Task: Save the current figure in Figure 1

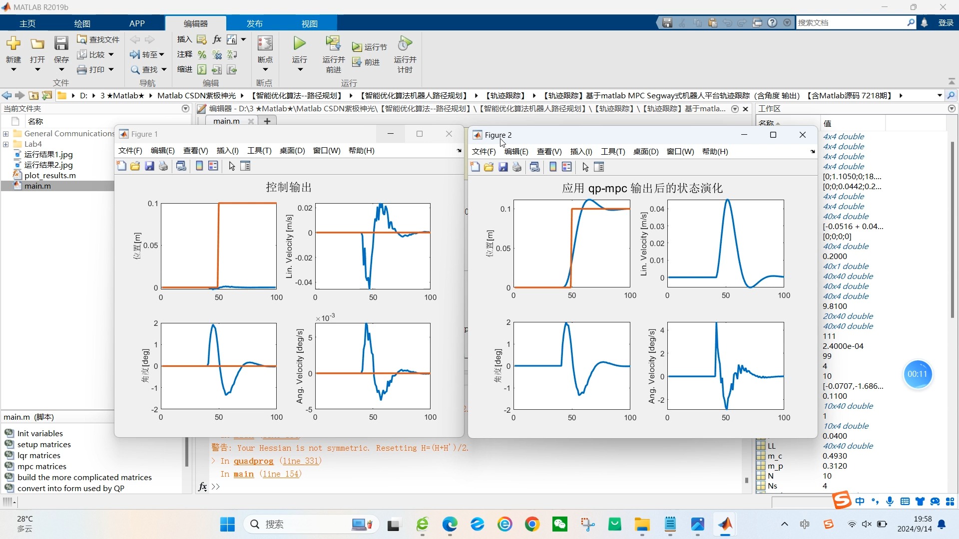Action: [x=150, y=166]
